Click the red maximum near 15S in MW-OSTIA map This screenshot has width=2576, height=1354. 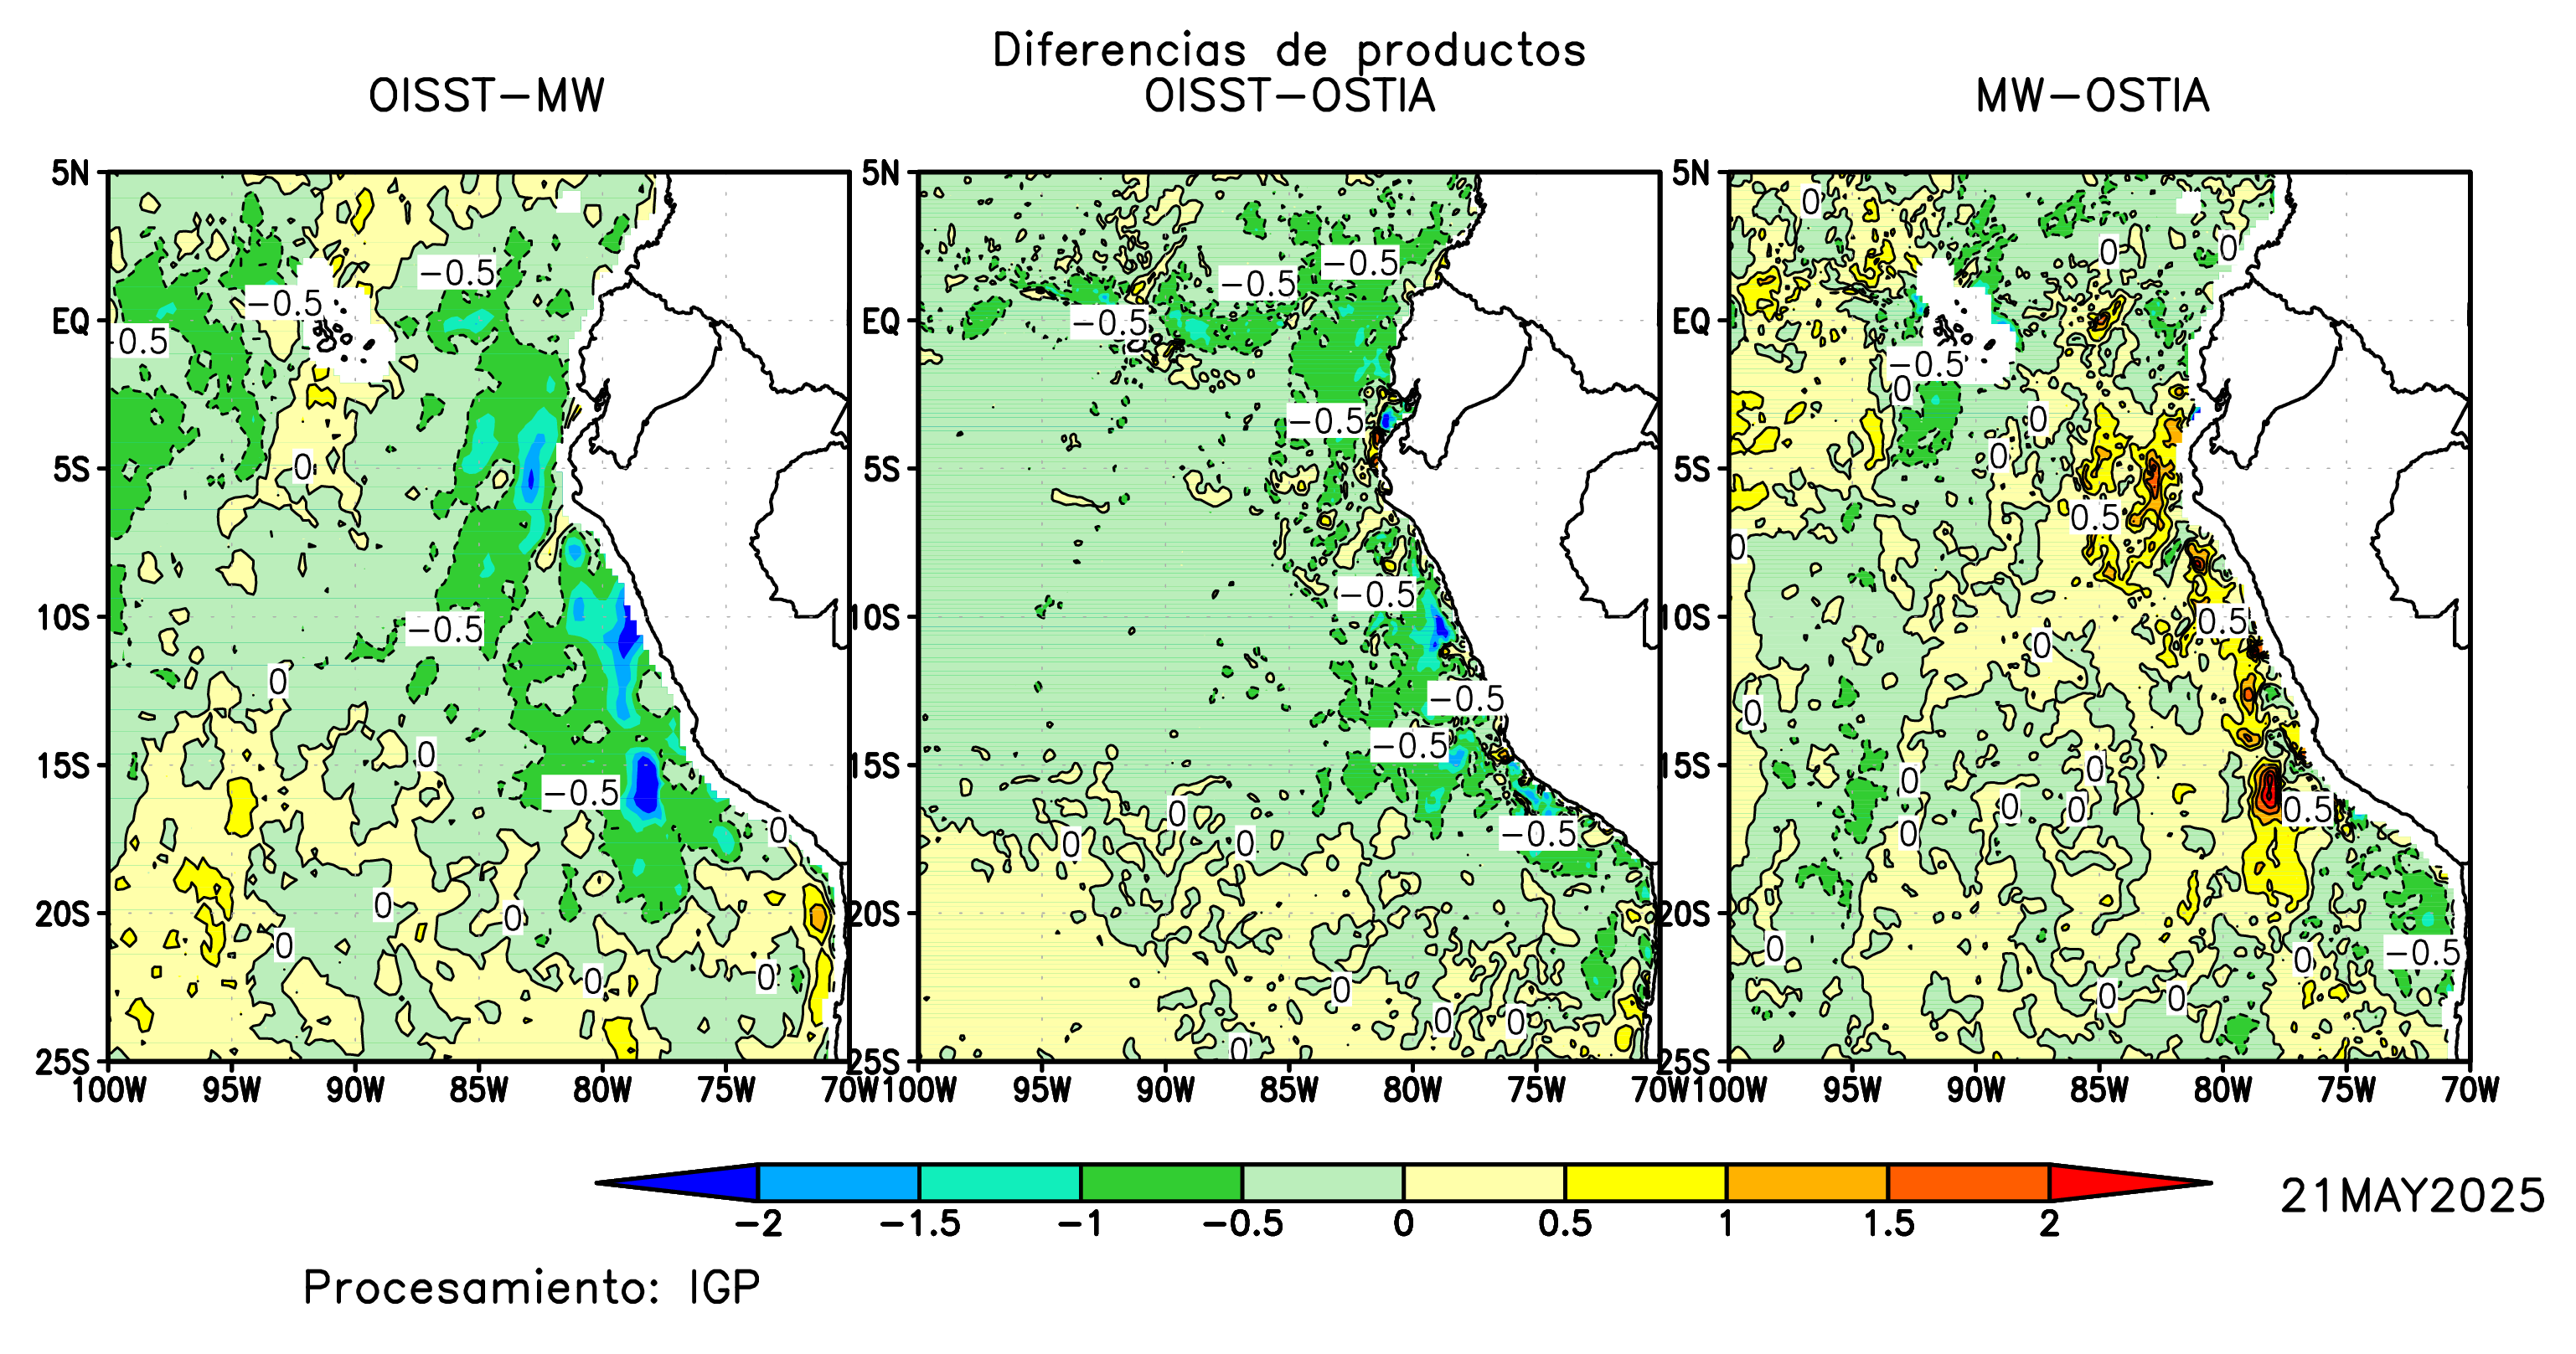2270,789
